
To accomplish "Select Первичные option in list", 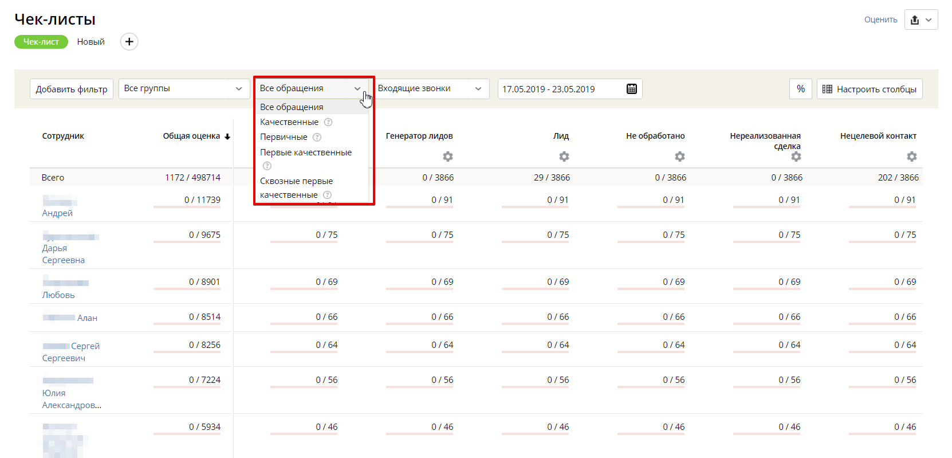I will (x=284, y=137).
